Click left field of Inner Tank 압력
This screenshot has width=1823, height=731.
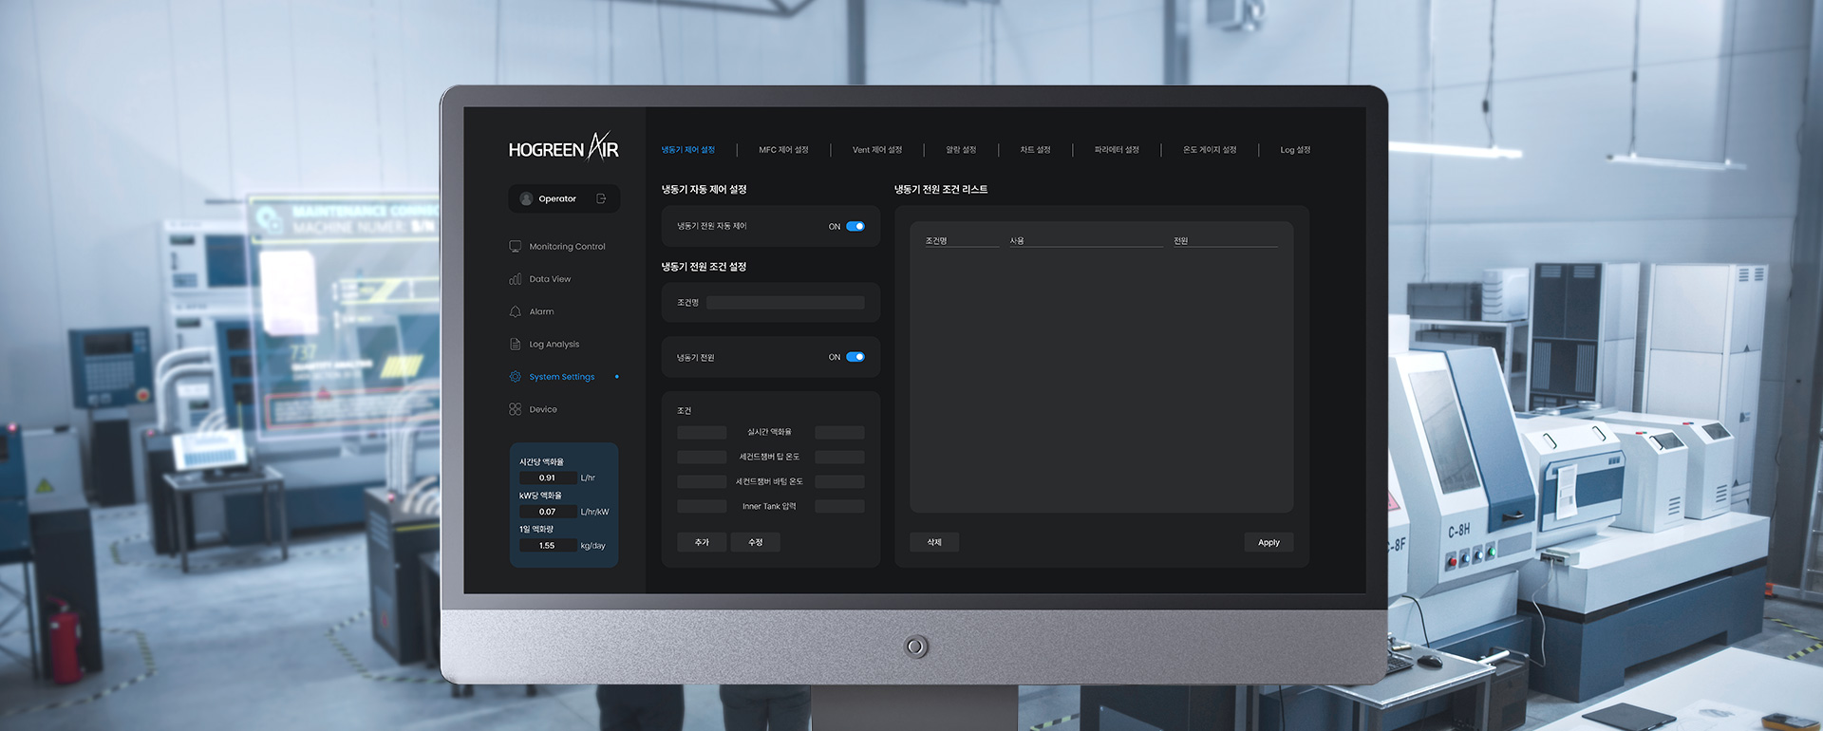click(x=702, y=507)
